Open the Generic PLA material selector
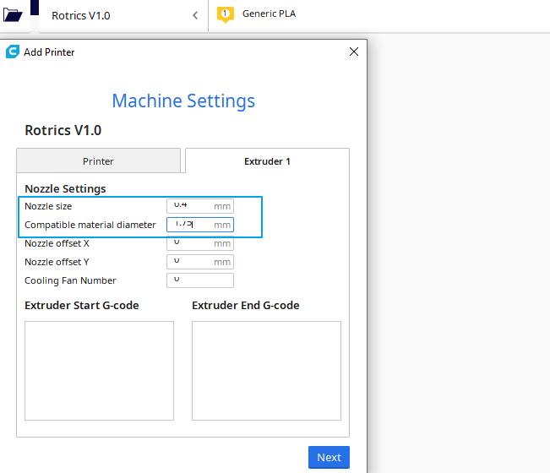This screenshot has width=550, height=473. point(269,14)
